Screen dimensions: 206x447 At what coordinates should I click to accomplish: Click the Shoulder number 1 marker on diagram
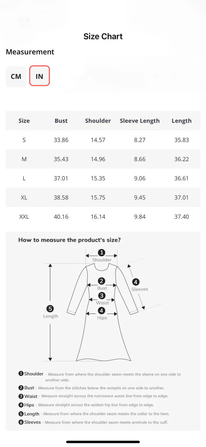click(102, 253)
